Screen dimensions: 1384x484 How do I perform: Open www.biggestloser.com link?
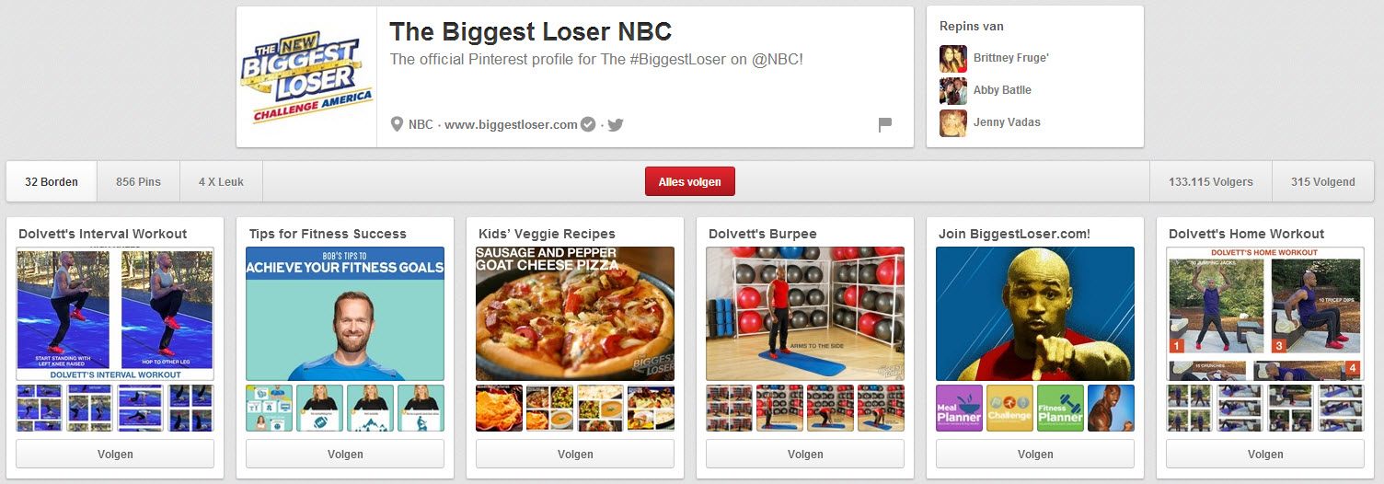tap(511, 125)
